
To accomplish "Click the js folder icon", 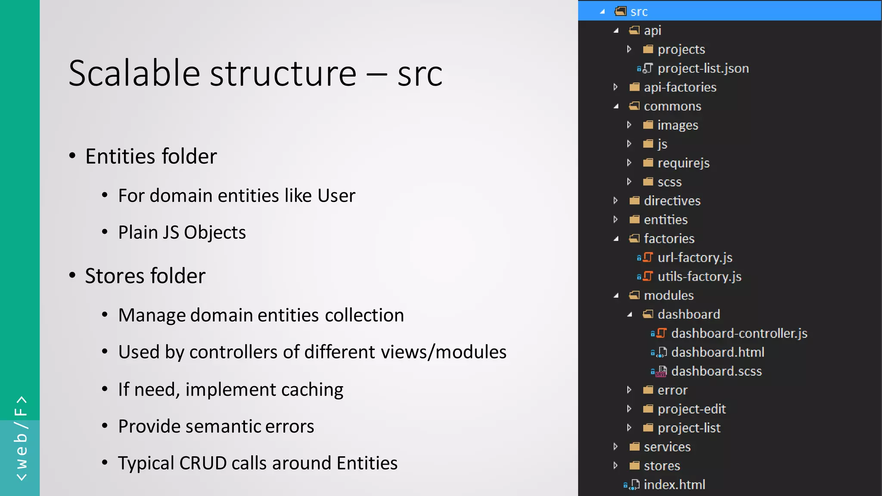I will [x=648, y=144].
